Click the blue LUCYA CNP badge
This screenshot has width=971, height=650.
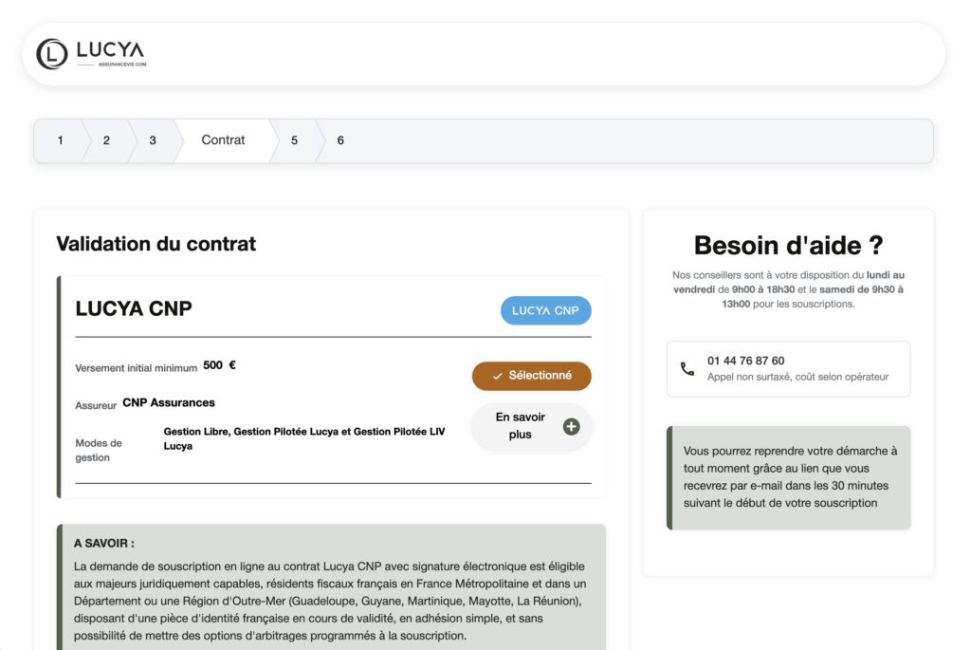(x=545, y=310)
